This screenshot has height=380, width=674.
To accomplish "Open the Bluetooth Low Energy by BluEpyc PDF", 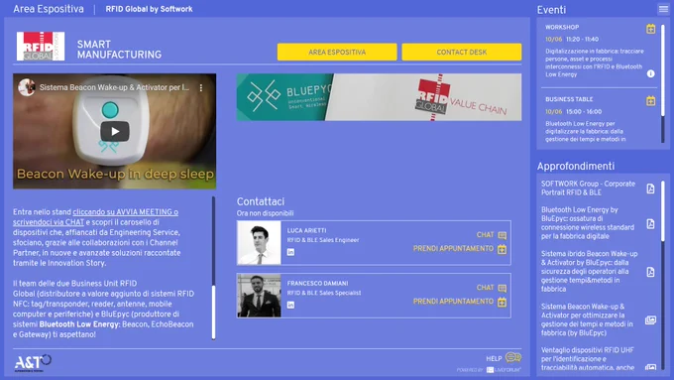I will [651, 223].
